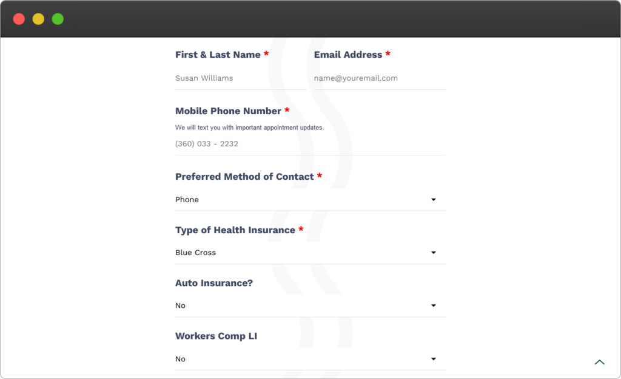Click the appointment updates helper text
The width and height of the screenshot is (621, 379).
point(249,128)
